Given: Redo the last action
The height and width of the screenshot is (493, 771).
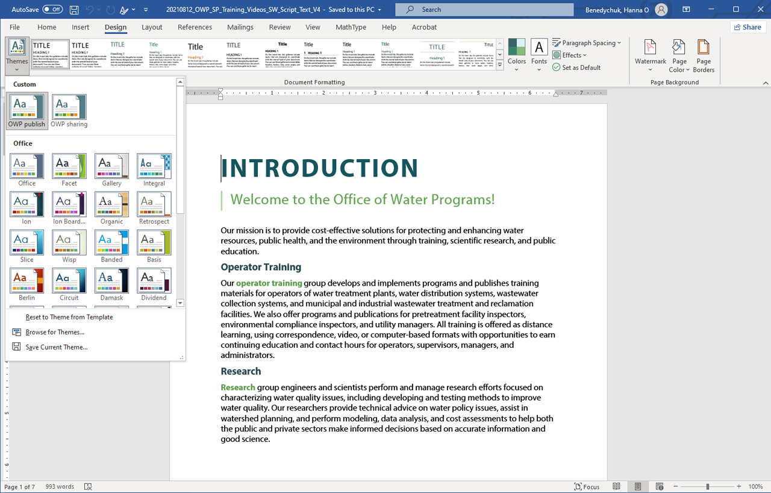Looking at the screenshot, I should 110,10.
